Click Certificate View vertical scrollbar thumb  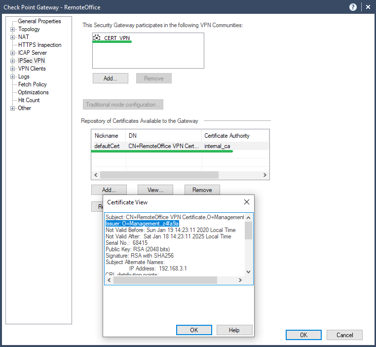click(248, 230)
